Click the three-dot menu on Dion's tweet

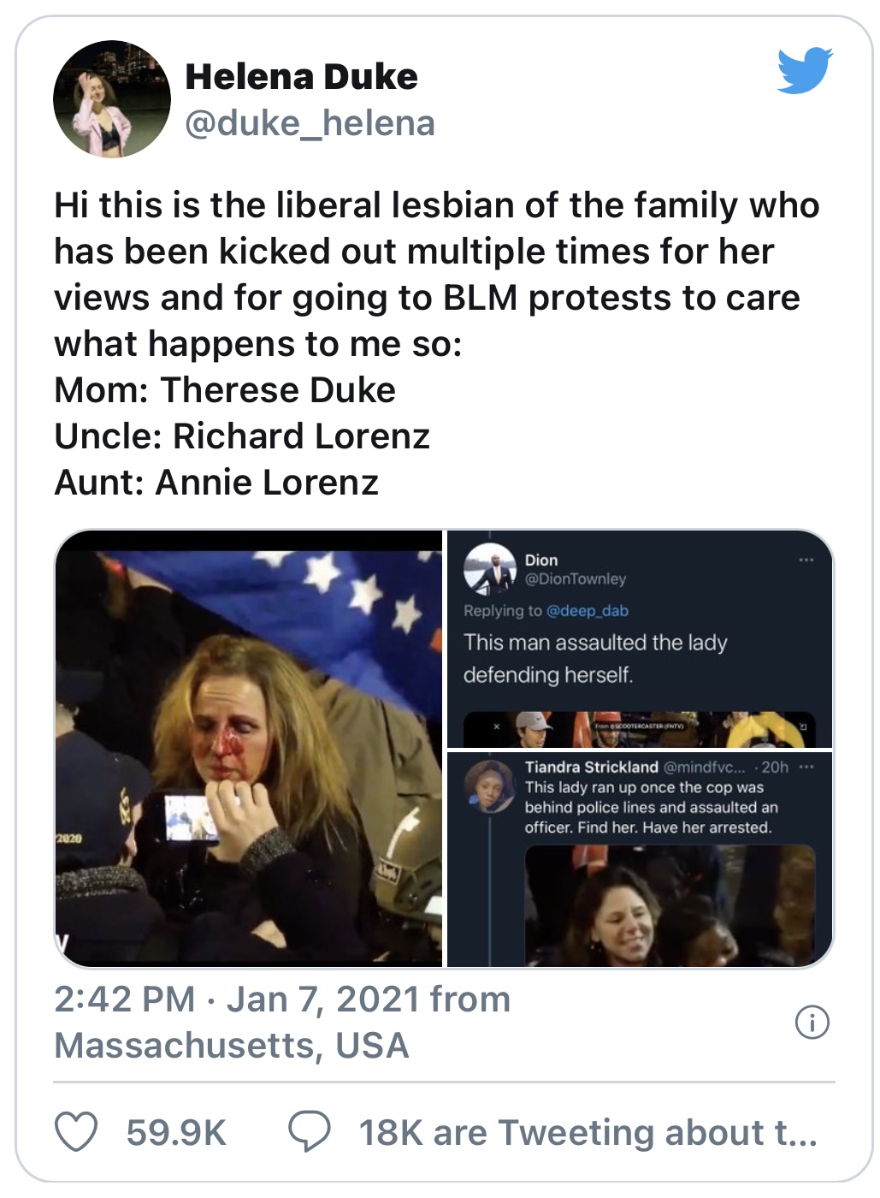(x=806, y=560)
